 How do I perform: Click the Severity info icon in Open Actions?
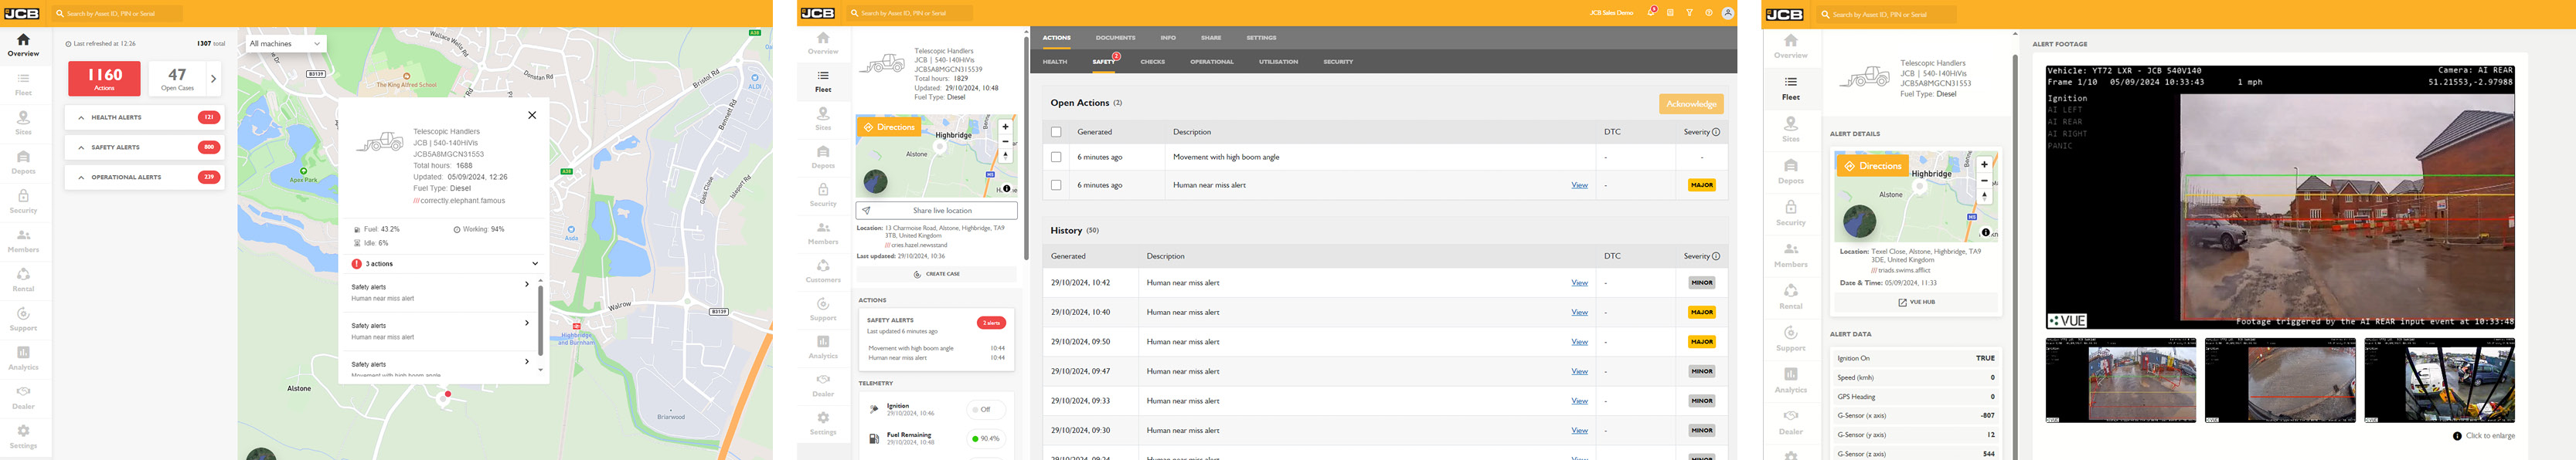click(x=1716, y=132)
